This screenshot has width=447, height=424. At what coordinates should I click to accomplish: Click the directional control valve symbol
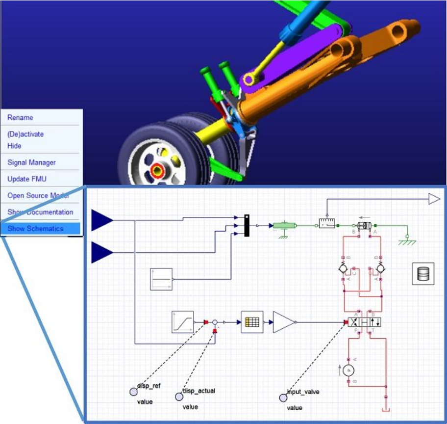coord(366,322)
